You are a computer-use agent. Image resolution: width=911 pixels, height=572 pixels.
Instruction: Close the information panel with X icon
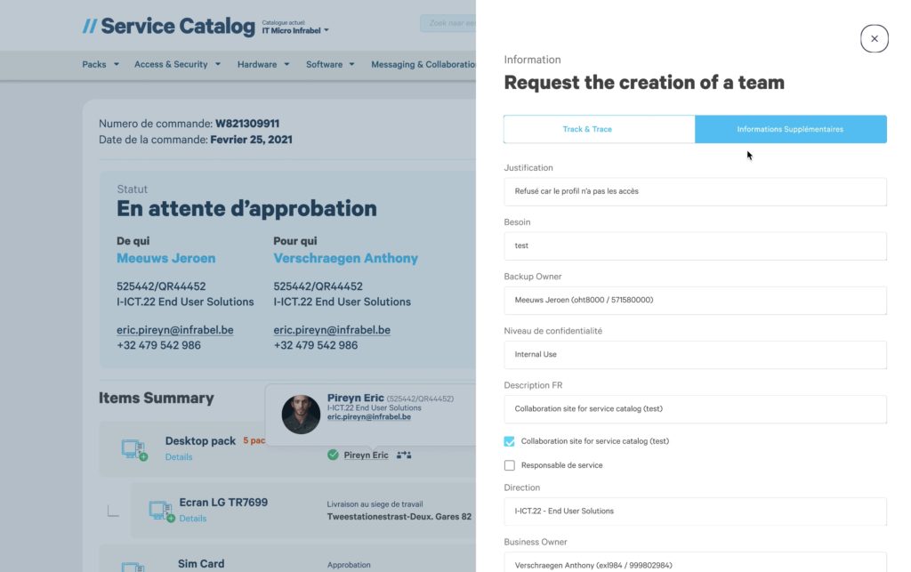[874, 39]
